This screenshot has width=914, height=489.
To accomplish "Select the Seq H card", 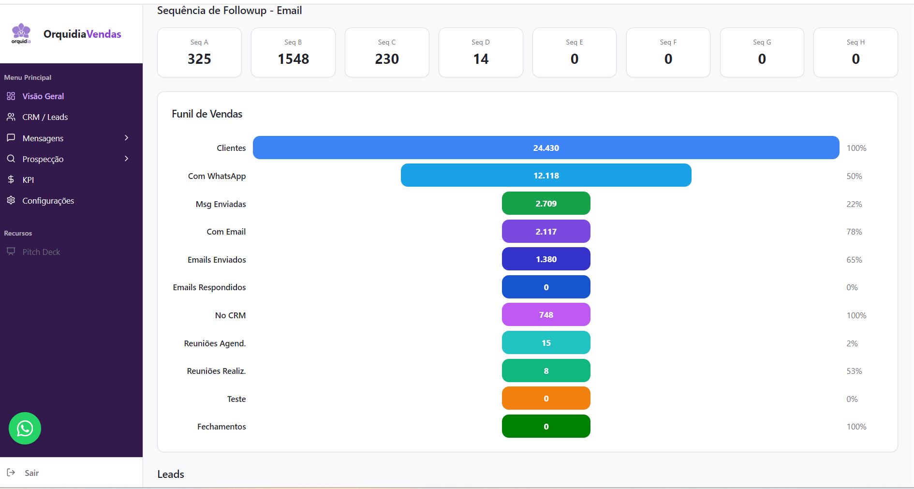I will 855,52.
